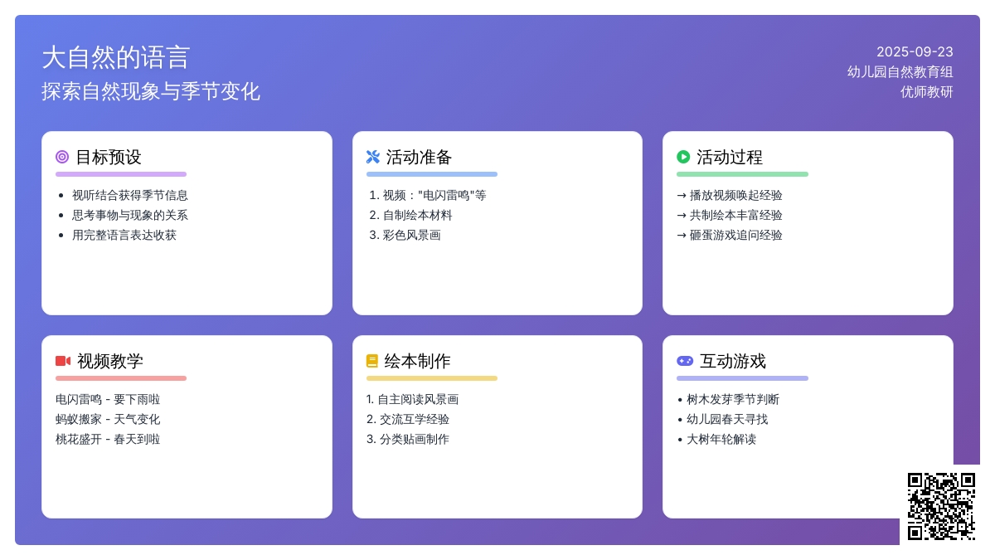Click the step 砸蛋游戏追问经验

[735, 235]
